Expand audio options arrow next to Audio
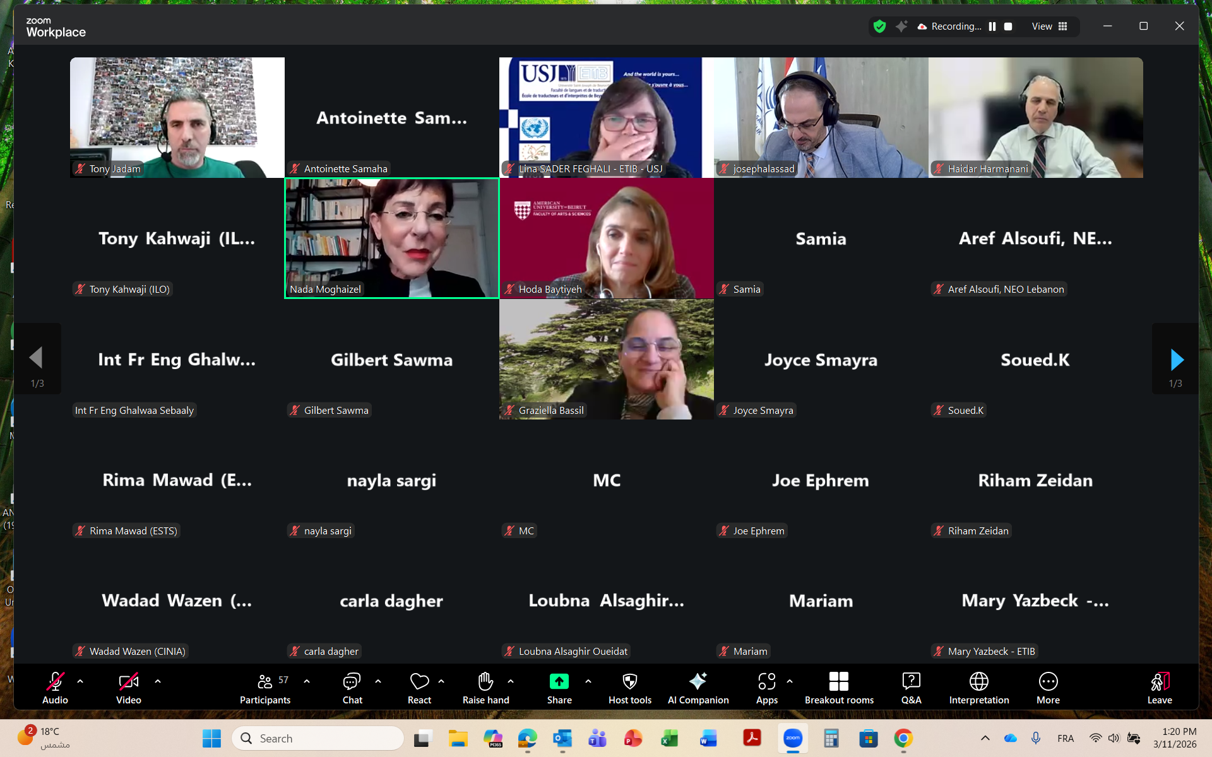 pyautogui.click(x=80, y=681)
